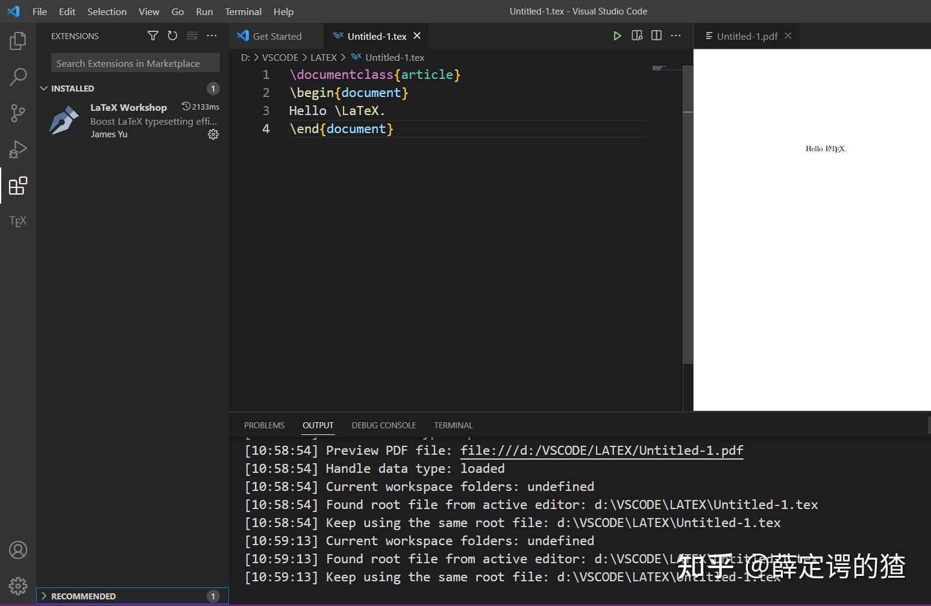Close the Untitled-1.pdf tab
The width and height of the screenshot is (931, 606).
click(788, 36)
